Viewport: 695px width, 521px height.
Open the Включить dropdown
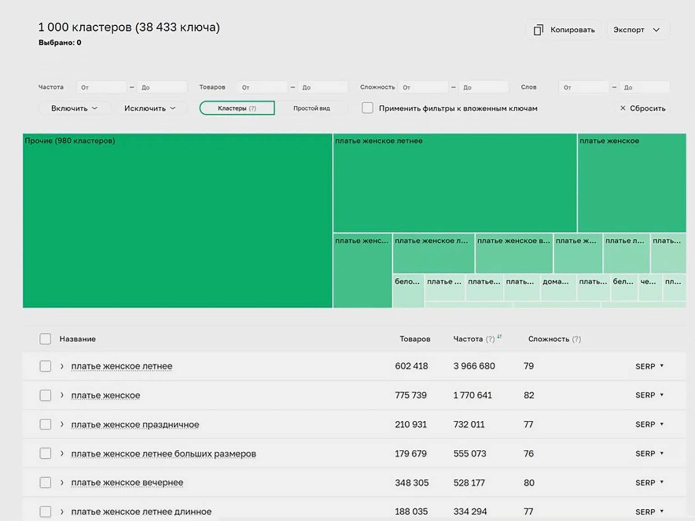tap(74, 108)
